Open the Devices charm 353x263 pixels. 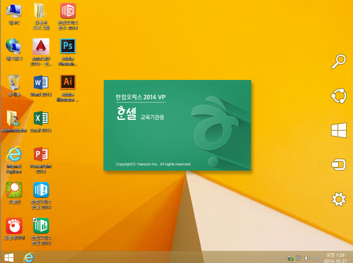(x=339, y=165)
